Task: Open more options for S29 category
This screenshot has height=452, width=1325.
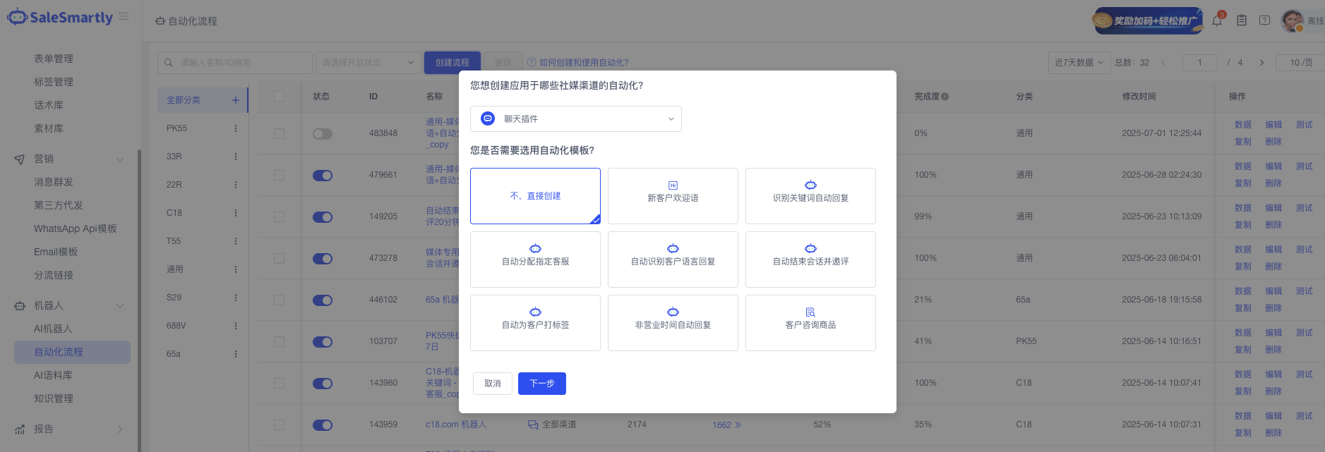Action: pos(236,298)
